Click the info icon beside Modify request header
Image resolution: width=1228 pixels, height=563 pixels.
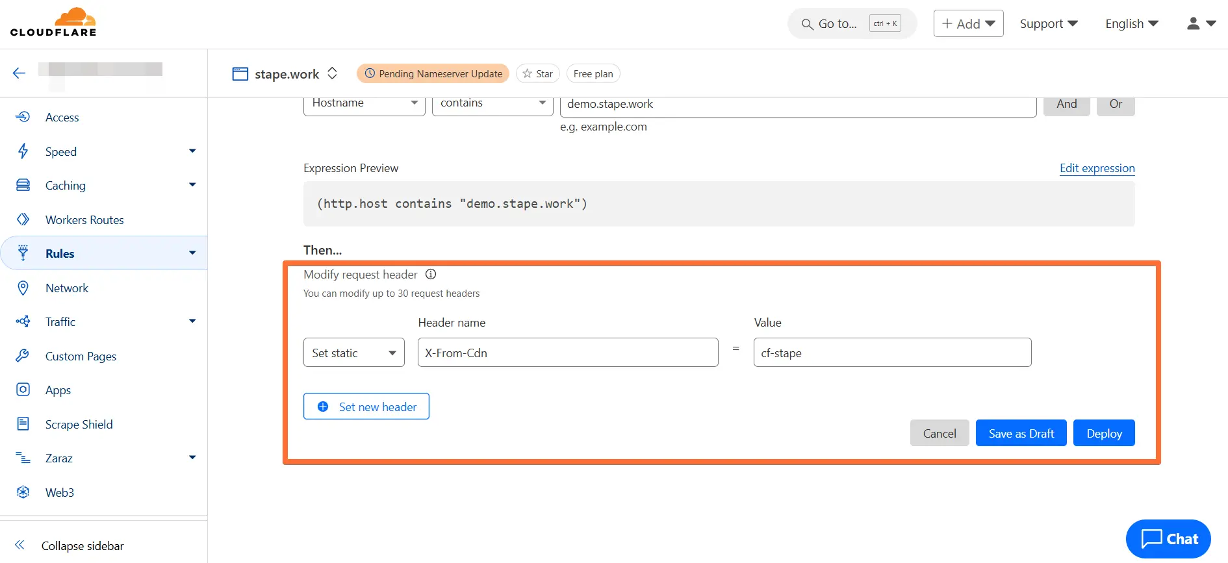click(431, 274)
